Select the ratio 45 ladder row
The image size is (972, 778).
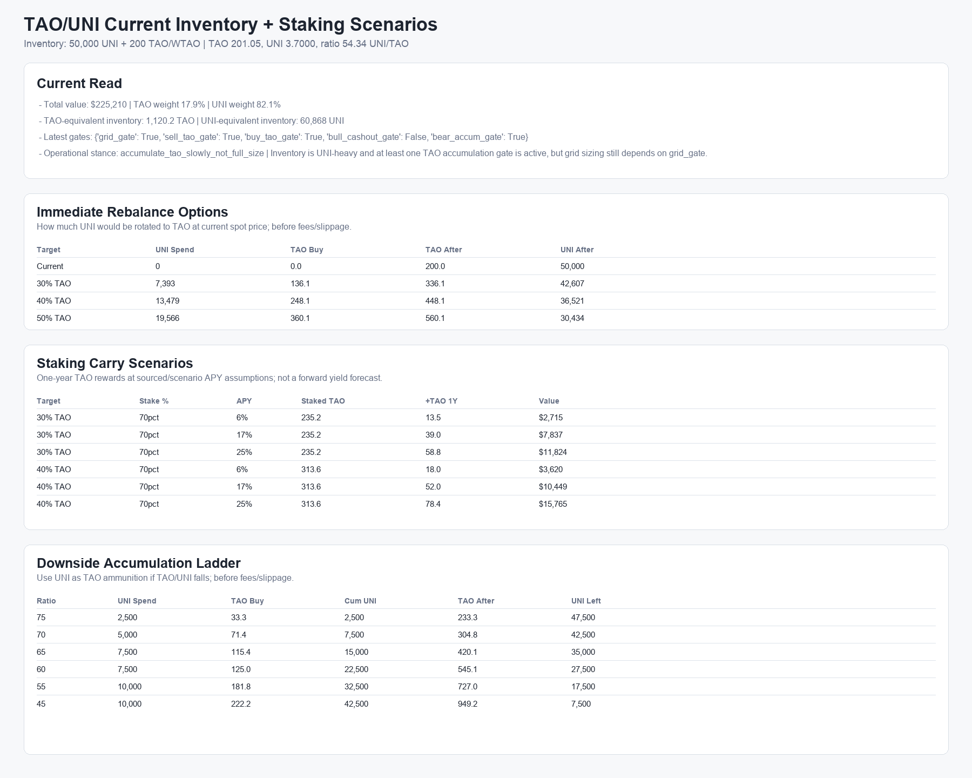486,704
